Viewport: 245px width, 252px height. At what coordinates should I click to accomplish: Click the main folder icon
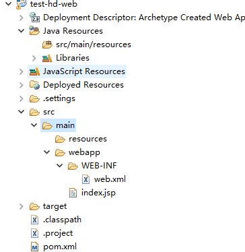pyautogui.click(x=47, y=125)
